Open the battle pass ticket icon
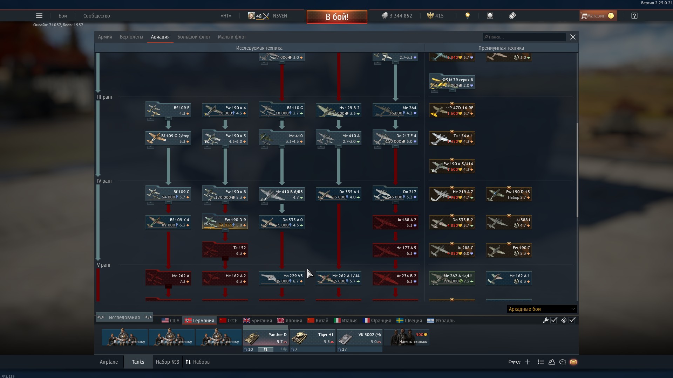The width and height of the screenshot is (673, 378). coord(512,16)
